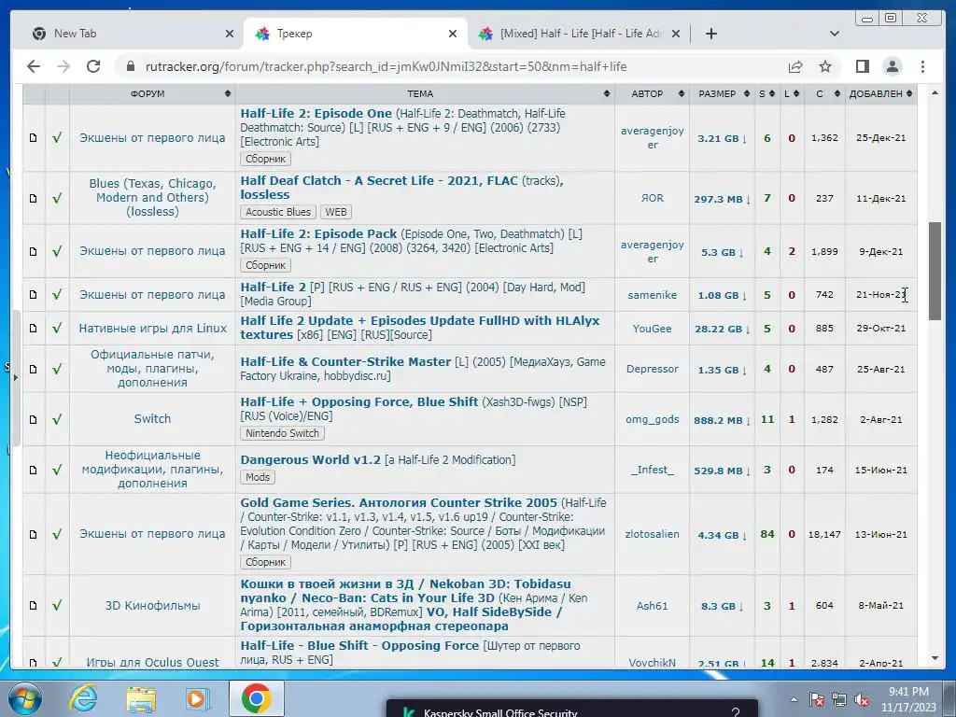Open a new browser tab

coord(710,34)
